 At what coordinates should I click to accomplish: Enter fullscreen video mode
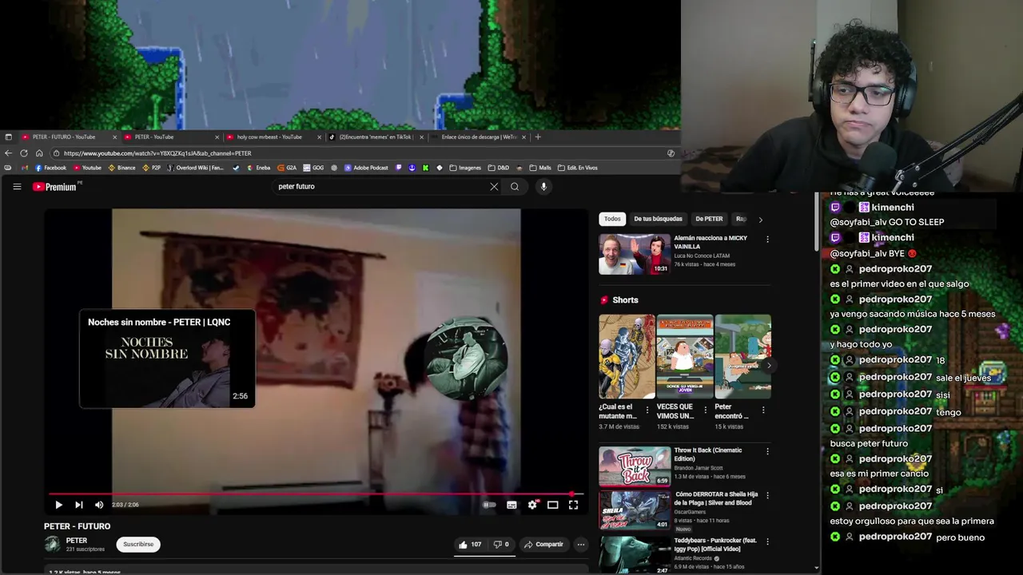click(x=573, y=505)
